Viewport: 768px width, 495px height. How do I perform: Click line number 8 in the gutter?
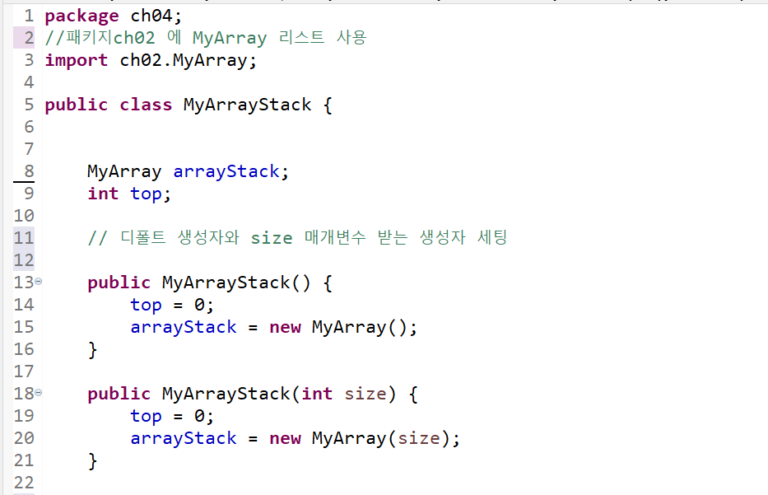29,171
